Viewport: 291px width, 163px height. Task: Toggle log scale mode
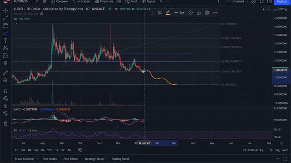[277, 150]
